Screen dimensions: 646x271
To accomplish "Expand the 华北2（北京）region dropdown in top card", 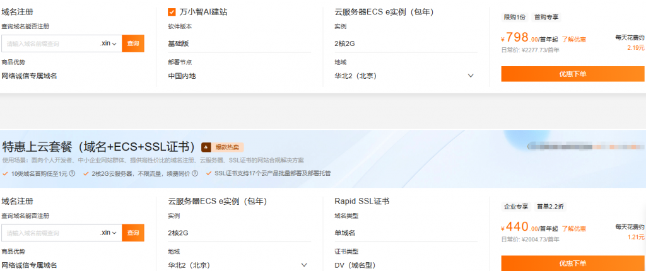I will 471,76.
